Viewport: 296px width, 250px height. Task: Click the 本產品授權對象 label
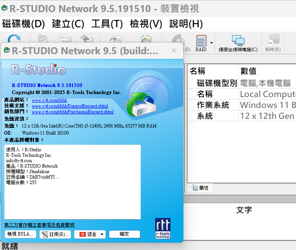point(24,140)
